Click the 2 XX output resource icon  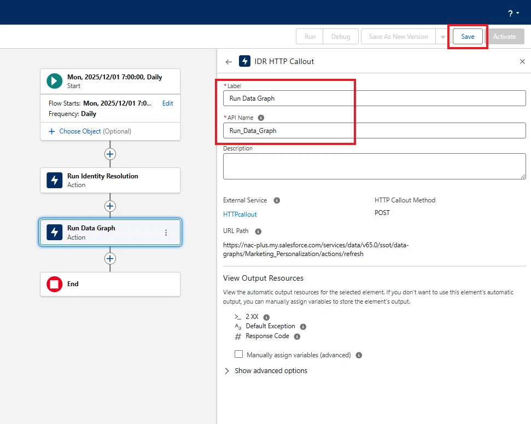tap(238, 317)
